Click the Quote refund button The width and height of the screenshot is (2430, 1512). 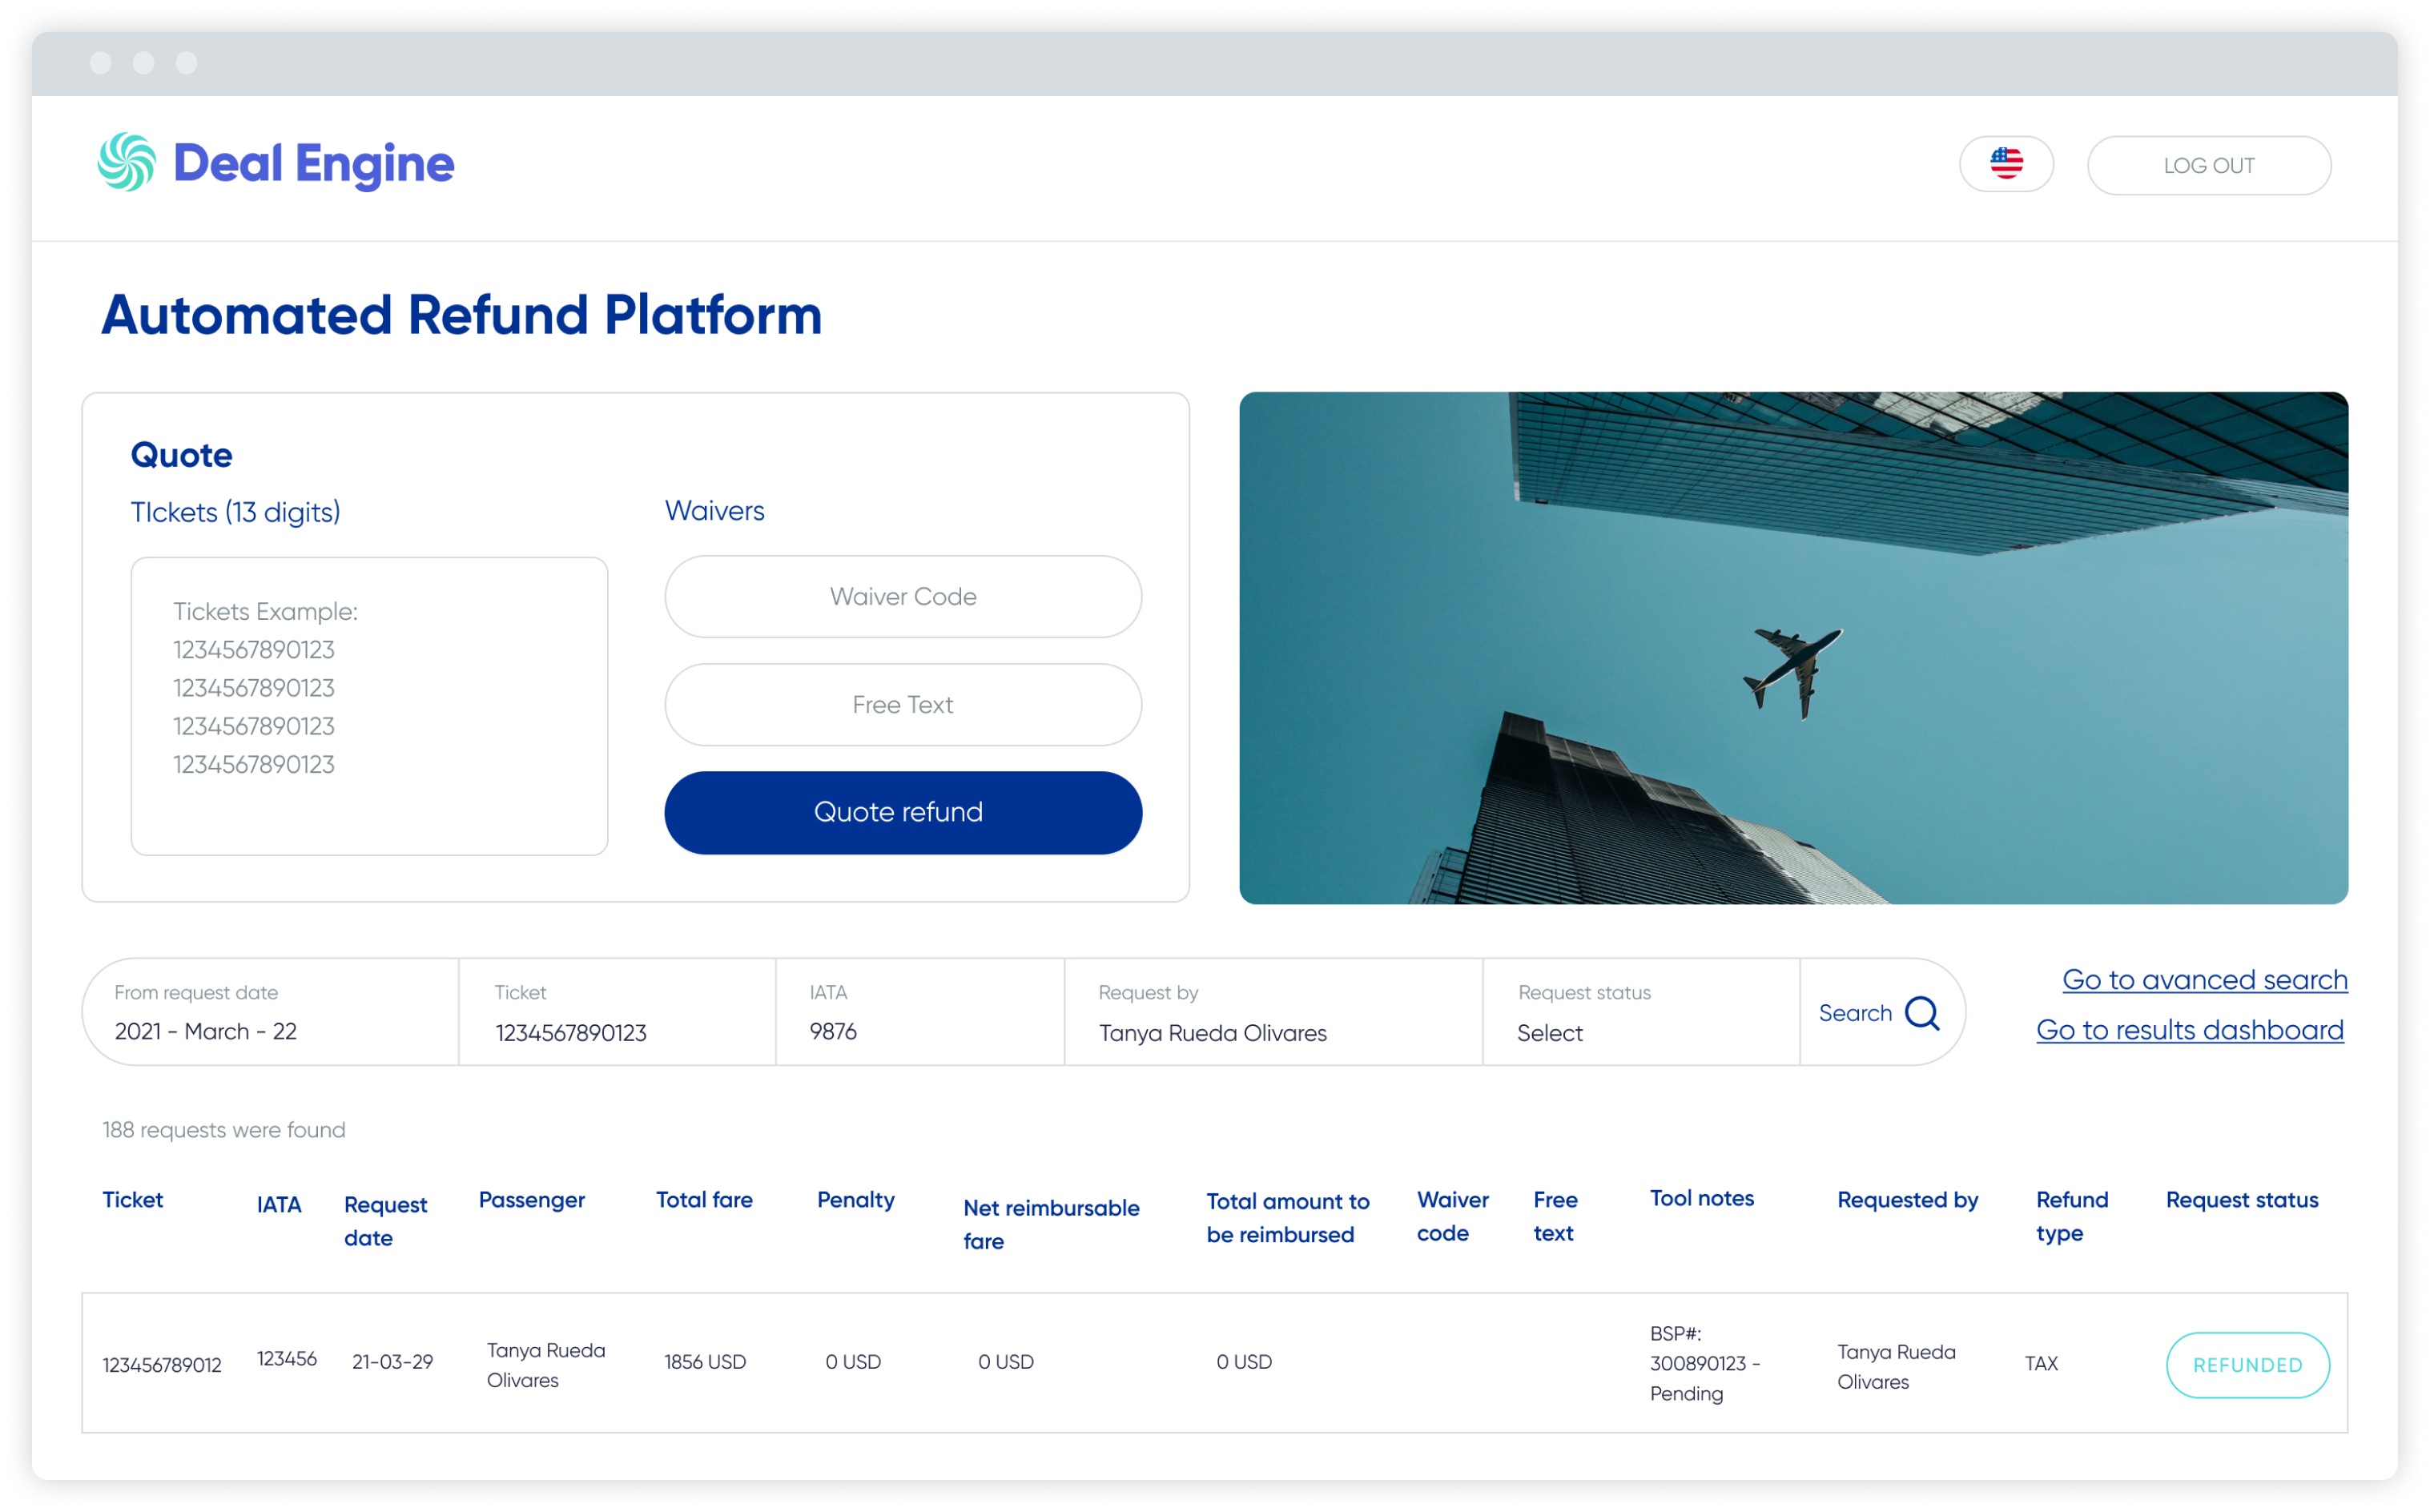(x=902, y=812)
